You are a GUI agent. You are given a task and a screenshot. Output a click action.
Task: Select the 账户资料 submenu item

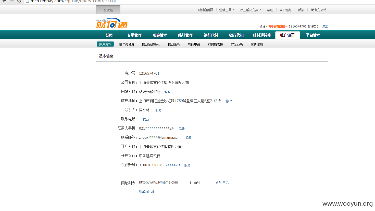105,44
